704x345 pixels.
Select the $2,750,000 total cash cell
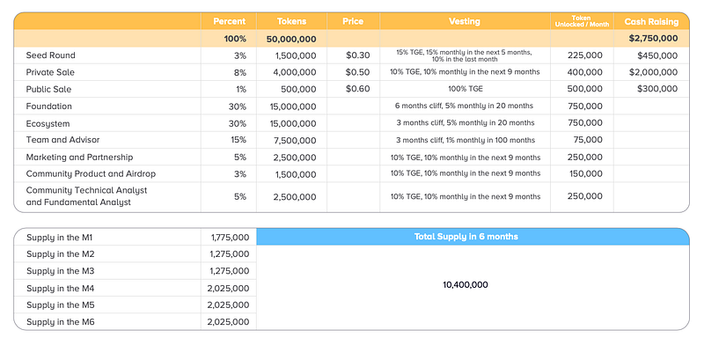(x=653, y=38)
